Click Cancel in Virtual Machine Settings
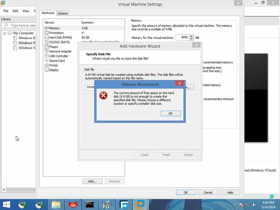The image size is (280, 210). coord(208,192)
